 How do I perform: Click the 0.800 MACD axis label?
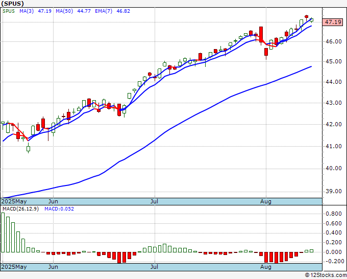coord(334,214)
